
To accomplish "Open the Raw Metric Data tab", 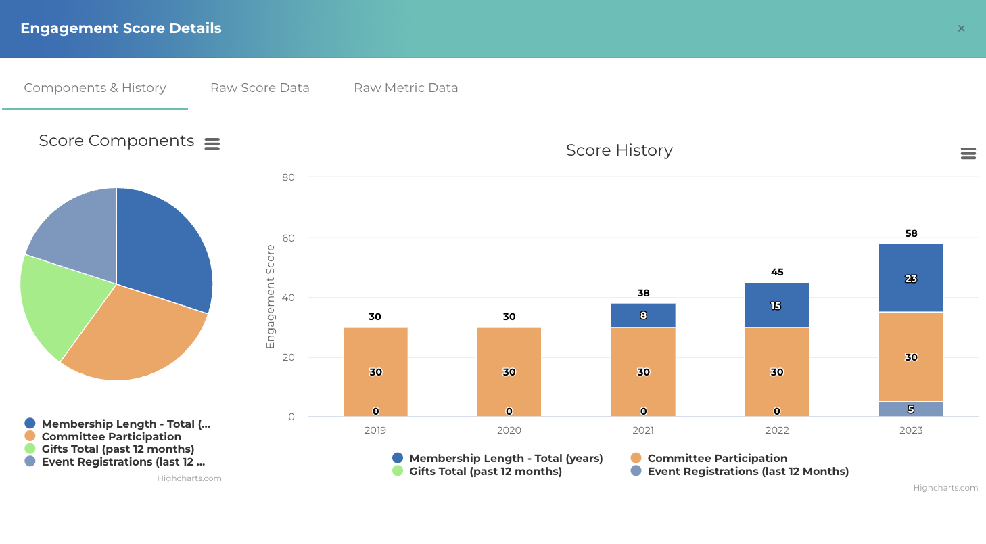I will (x=406, y=88).
